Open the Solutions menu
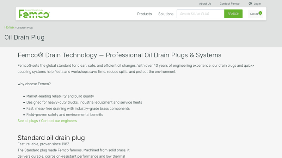 pos(166,14)
